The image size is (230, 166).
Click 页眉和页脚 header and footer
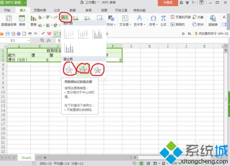[181, 17]
